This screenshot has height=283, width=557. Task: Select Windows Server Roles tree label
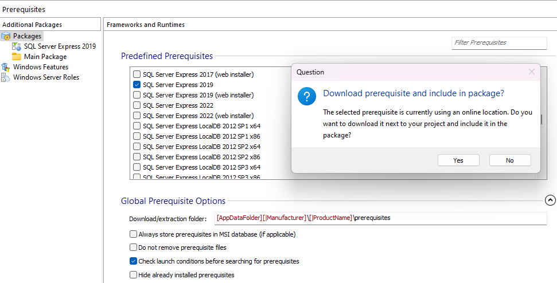click(x=46, y=77)
